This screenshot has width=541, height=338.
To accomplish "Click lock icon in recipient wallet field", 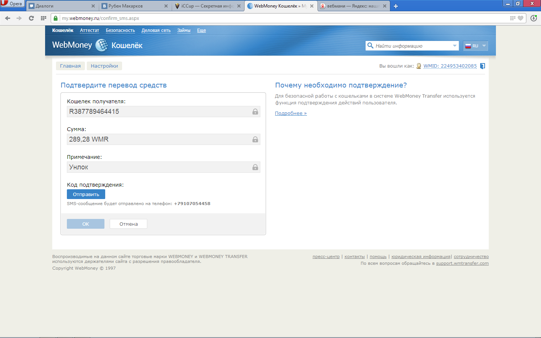I will [x=255, y=112].
